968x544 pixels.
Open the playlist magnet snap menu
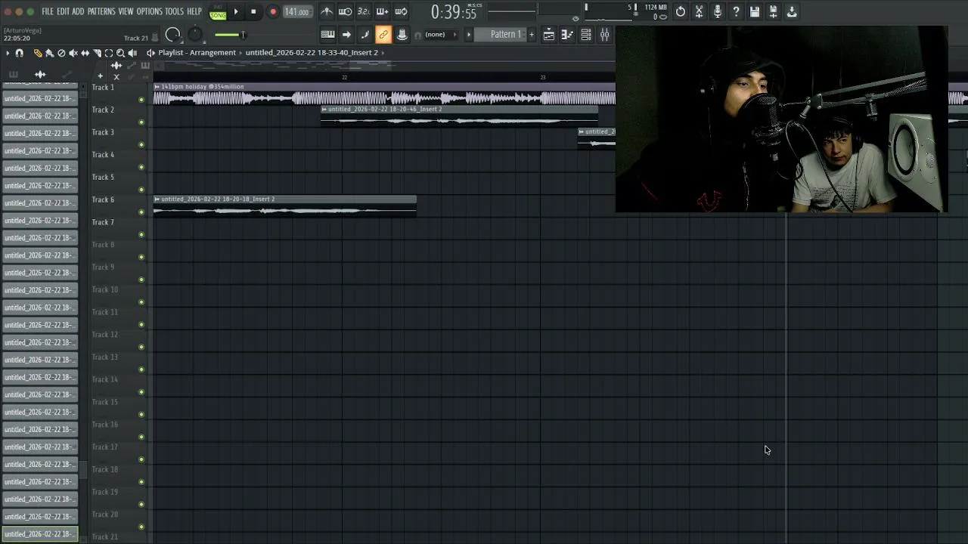20,53
